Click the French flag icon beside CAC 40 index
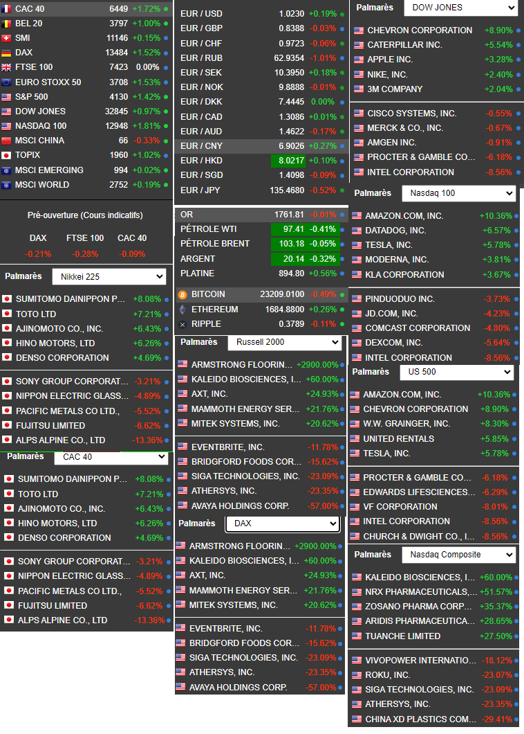This screenshot has width=524, height=734. (6, 9)
